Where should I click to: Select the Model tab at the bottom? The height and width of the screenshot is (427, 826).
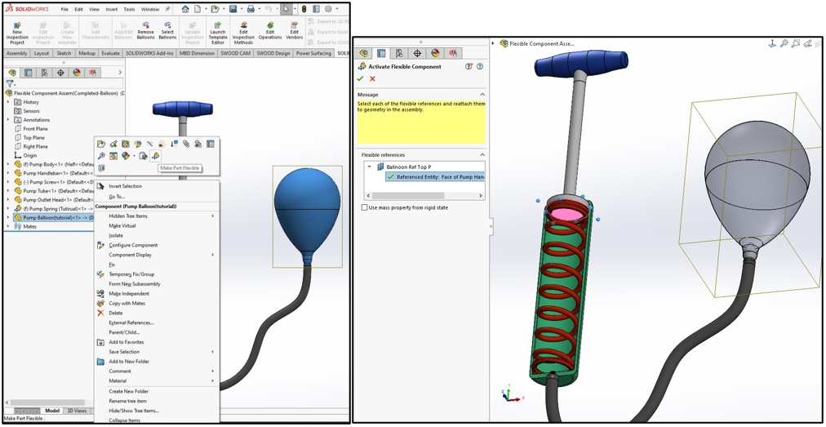click(52, 411)
